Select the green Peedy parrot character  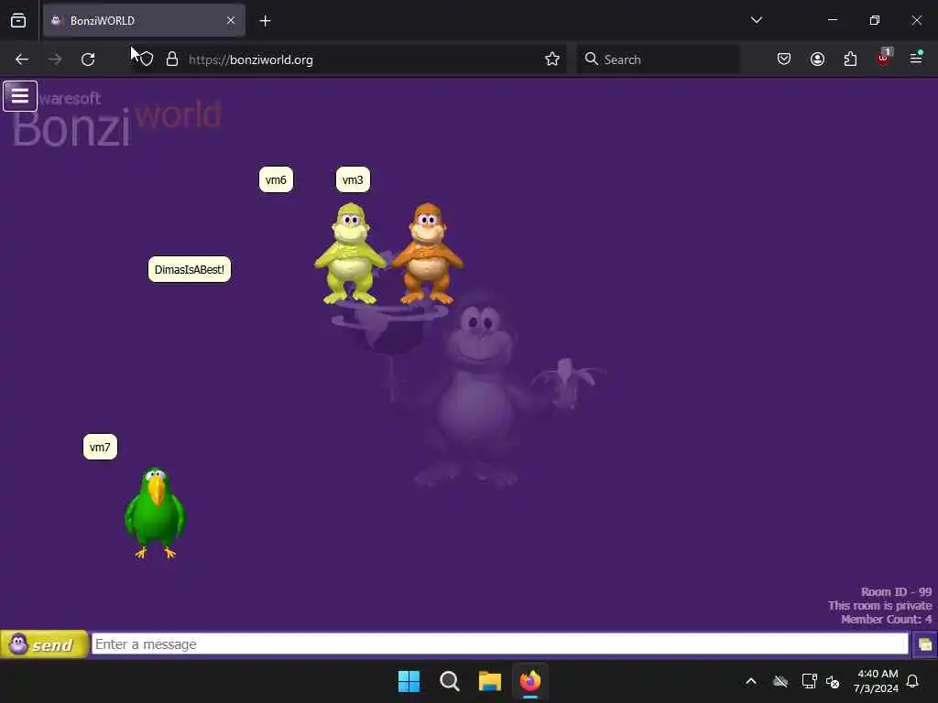(x=155, y=513)
